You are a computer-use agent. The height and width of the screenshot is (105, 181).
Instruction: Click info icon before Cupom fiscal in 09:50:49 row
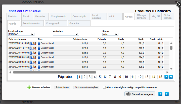click(39, 62)
